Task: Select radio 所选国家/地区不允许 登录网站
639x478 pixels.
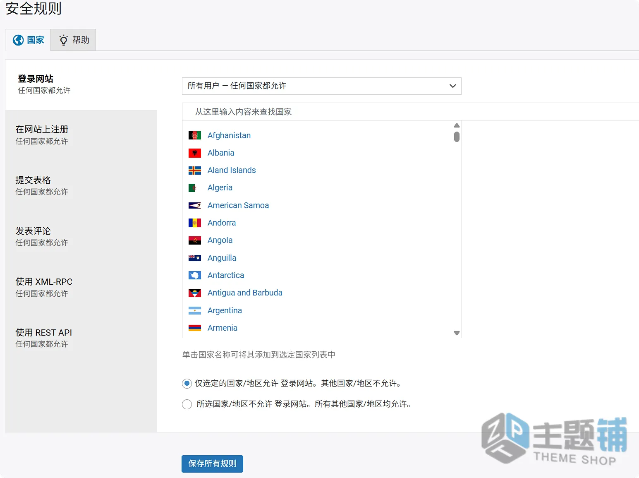Action: 187,404
